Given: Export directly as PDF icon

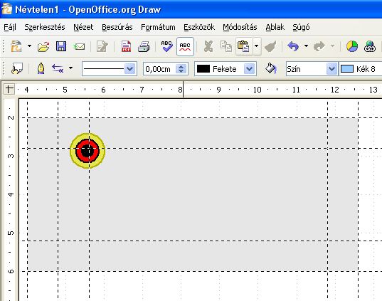Looking at the screenshot, I should pos(126,46).
